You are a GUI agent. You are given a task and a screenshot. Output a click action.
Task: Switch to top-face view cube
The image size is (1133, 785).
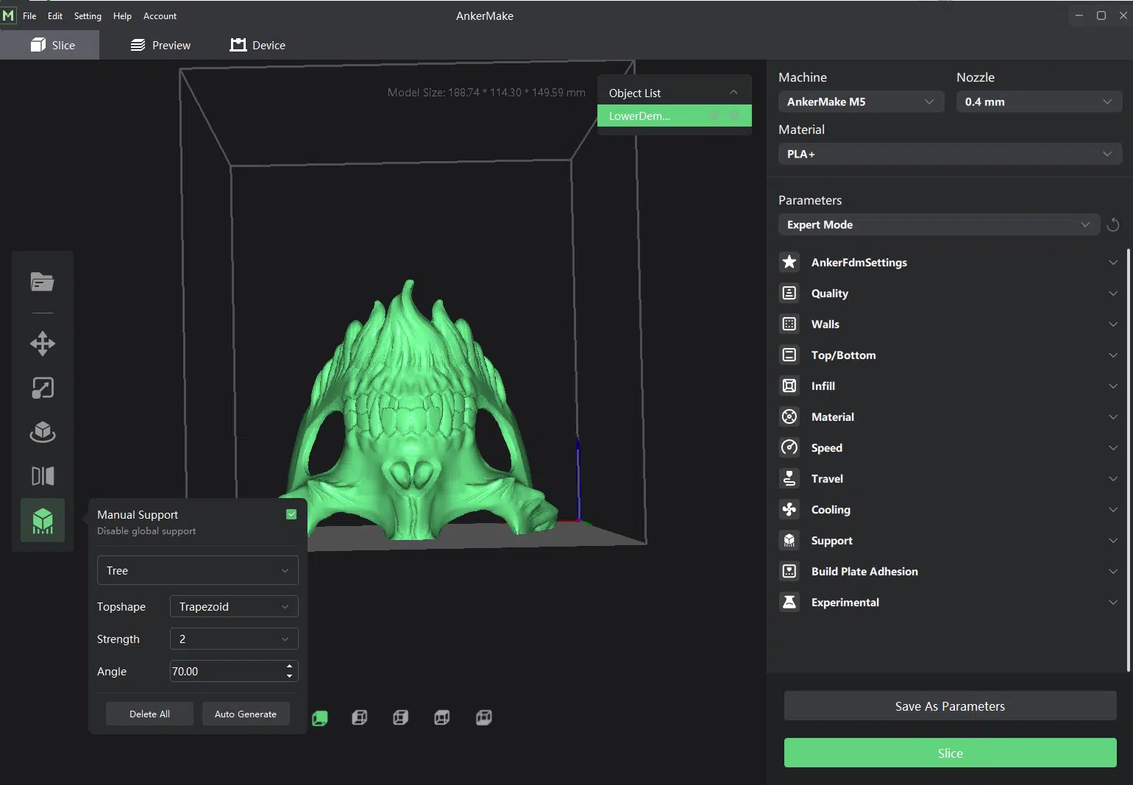click(x=442, y=717)
